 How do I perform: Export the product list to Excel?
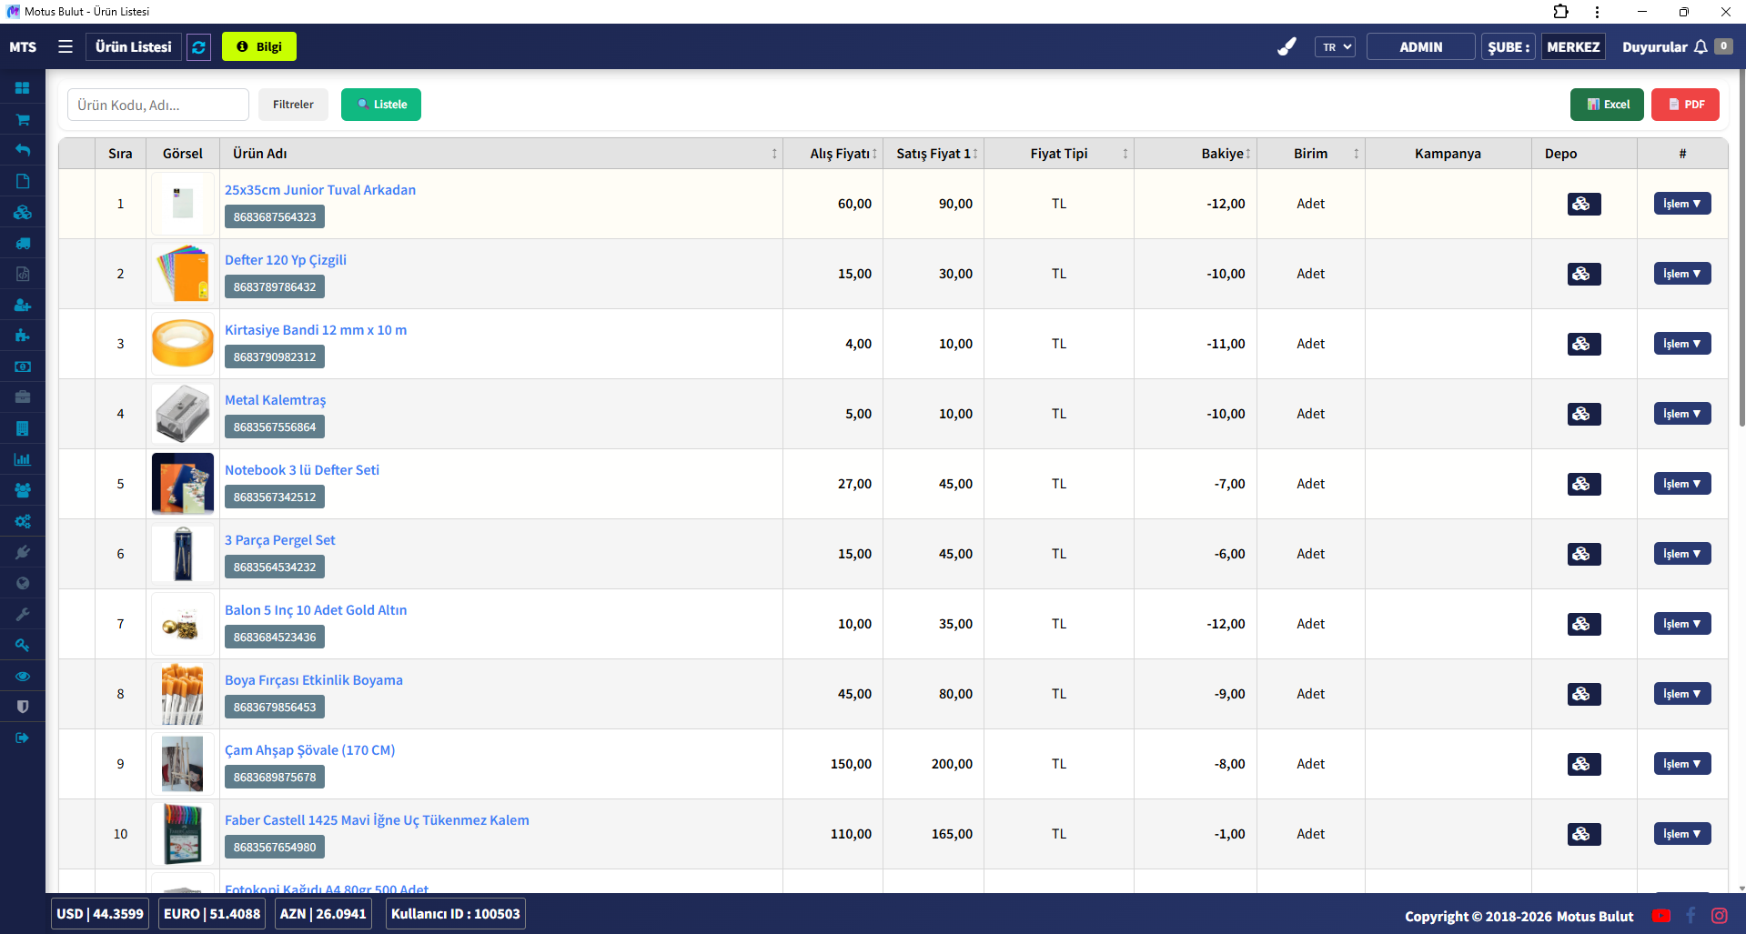1606,105
